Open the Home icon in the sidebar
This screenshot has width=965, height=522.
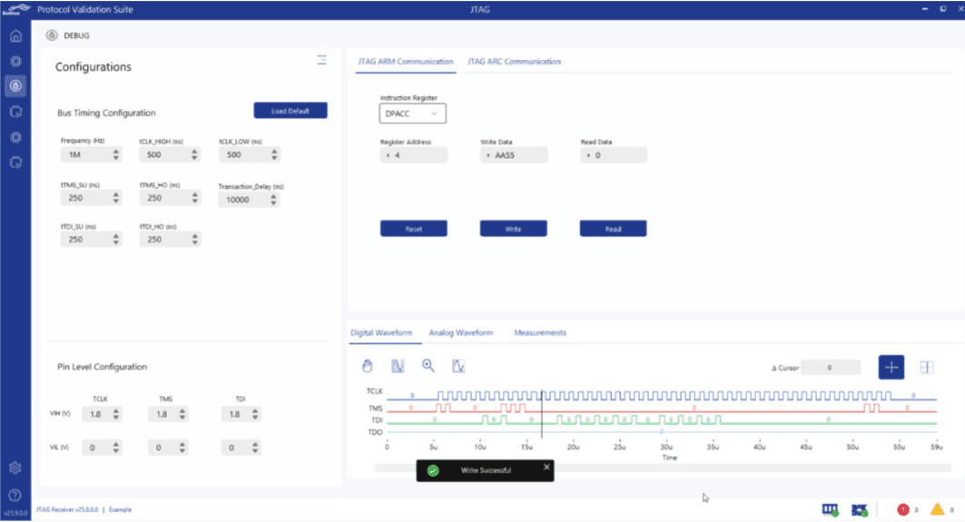pos(15,35)
